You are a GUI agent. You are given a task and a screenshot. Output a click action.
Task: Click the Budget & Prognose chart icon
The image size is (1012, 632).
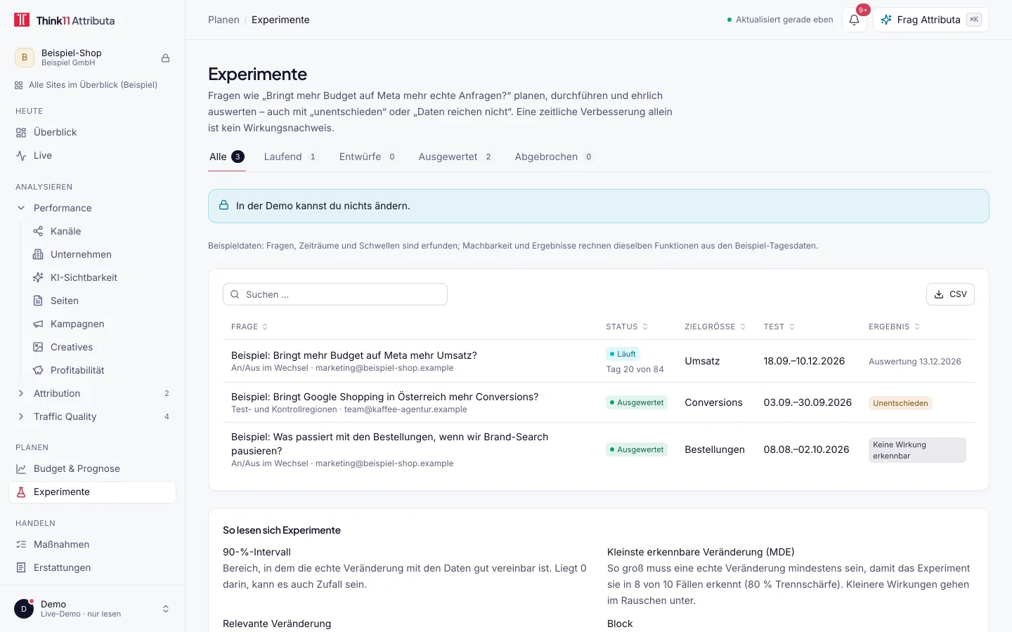click(x=21, y=468)
